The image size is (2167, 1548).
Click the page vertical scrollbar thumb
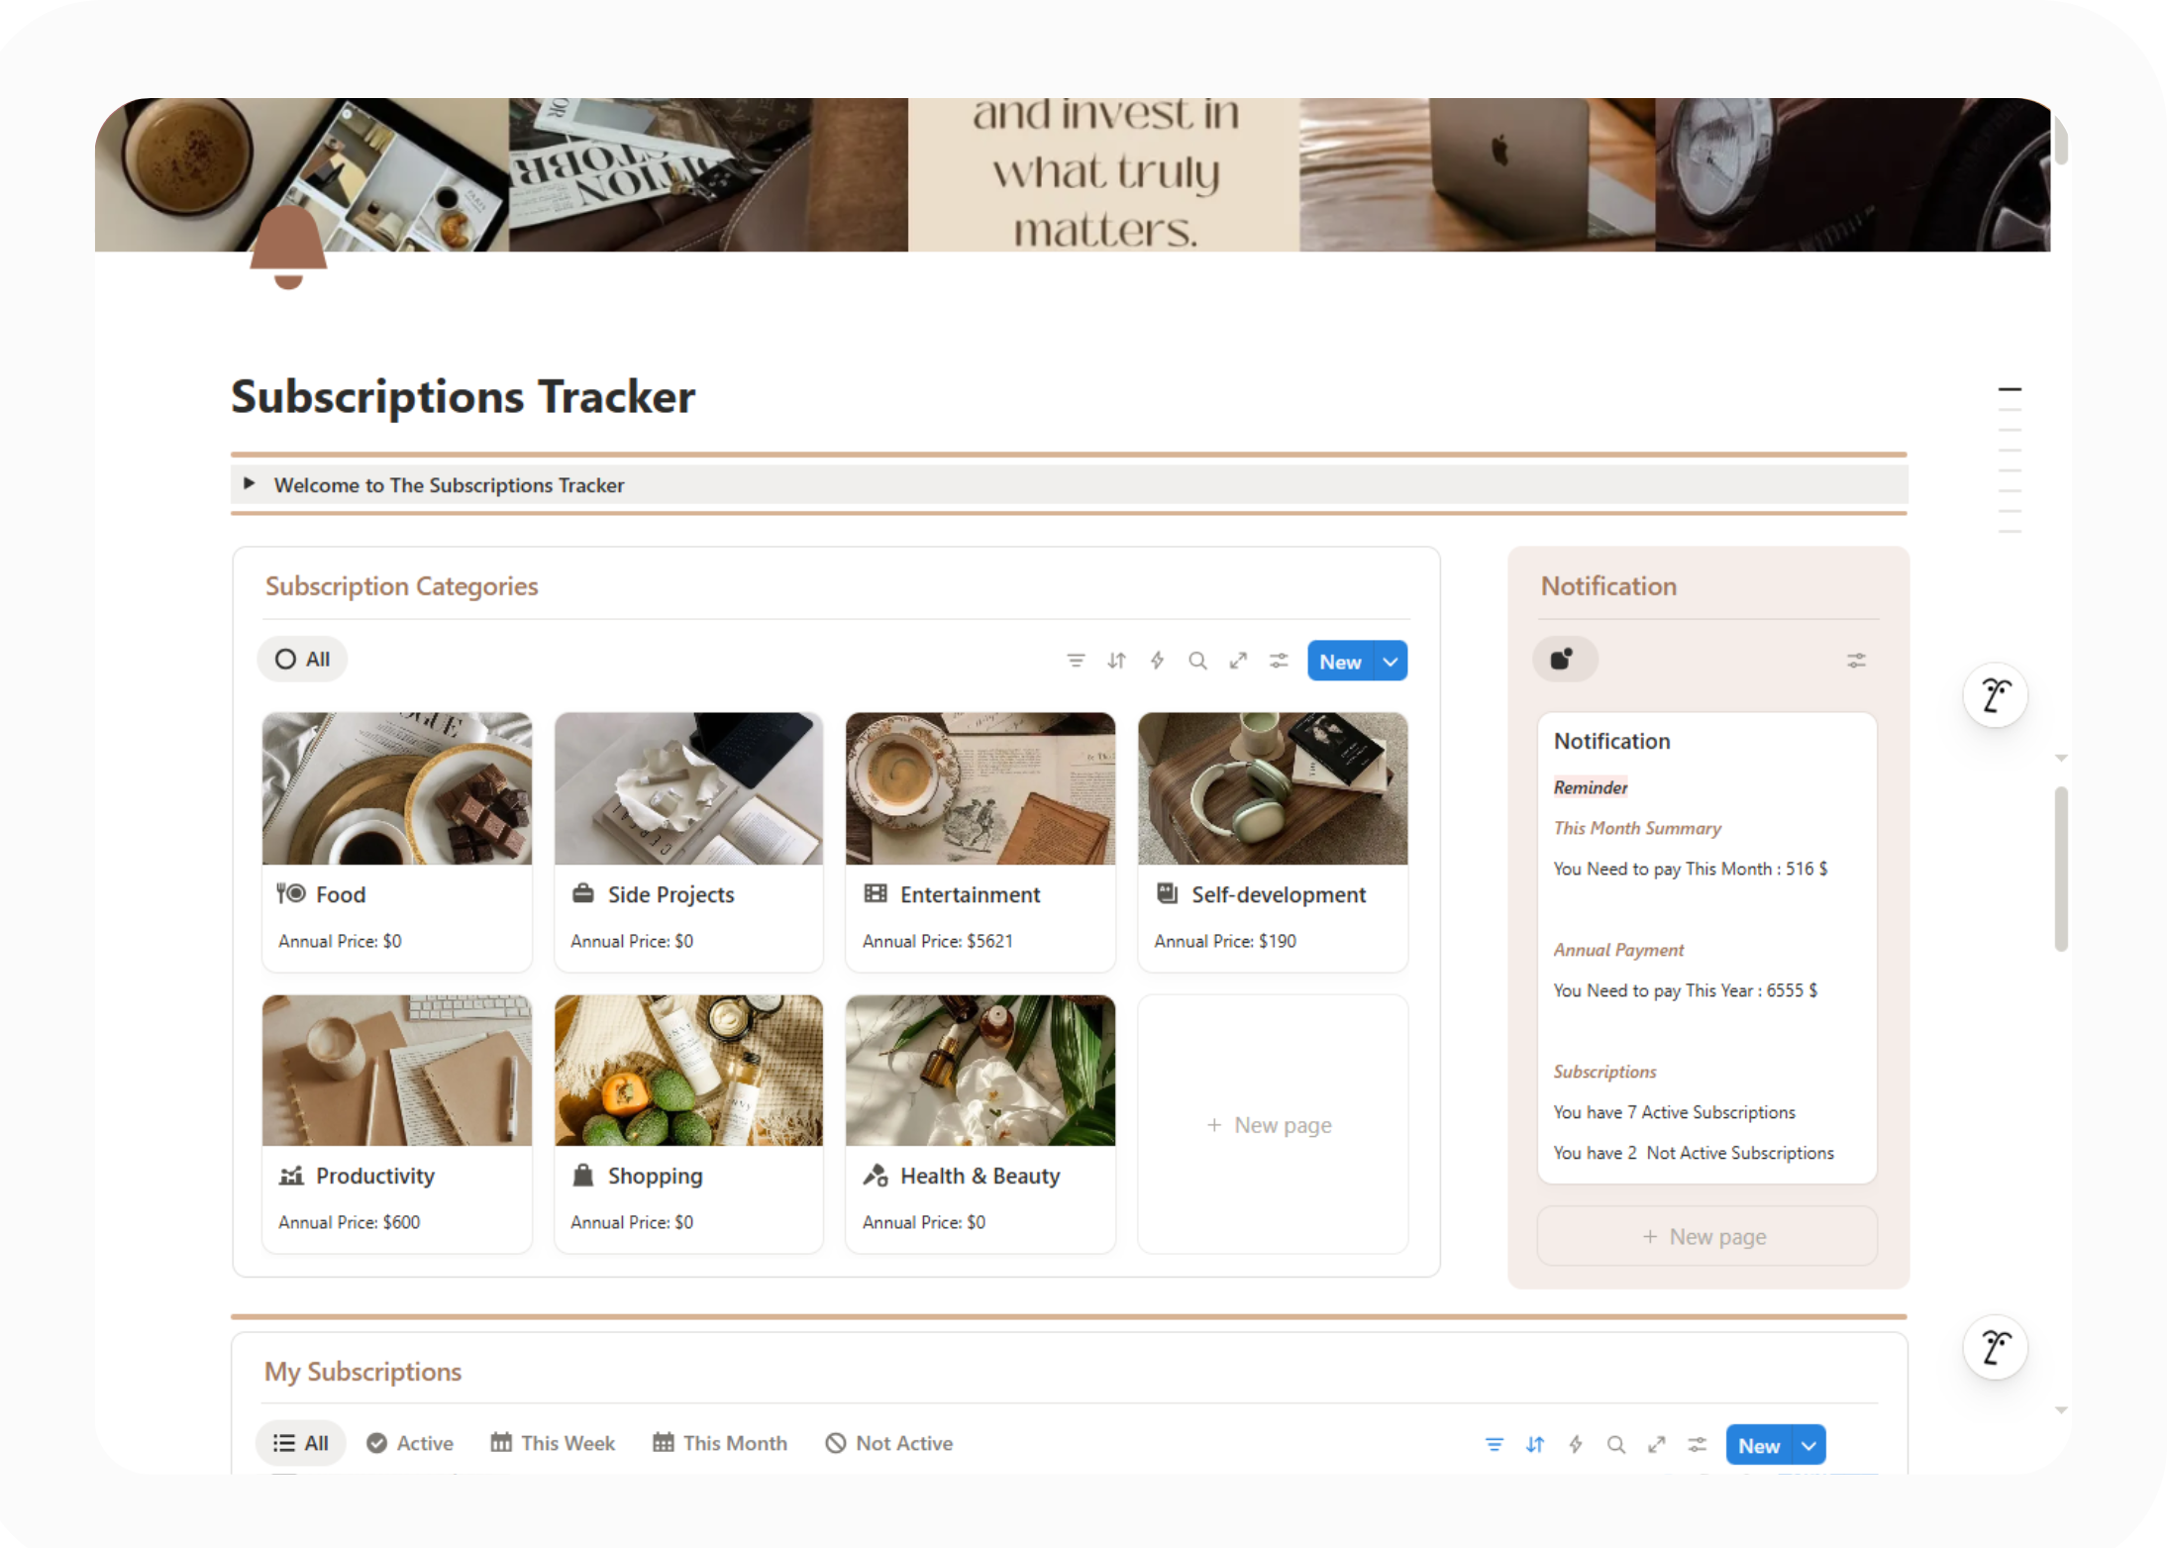click(x=2061, y=869)
